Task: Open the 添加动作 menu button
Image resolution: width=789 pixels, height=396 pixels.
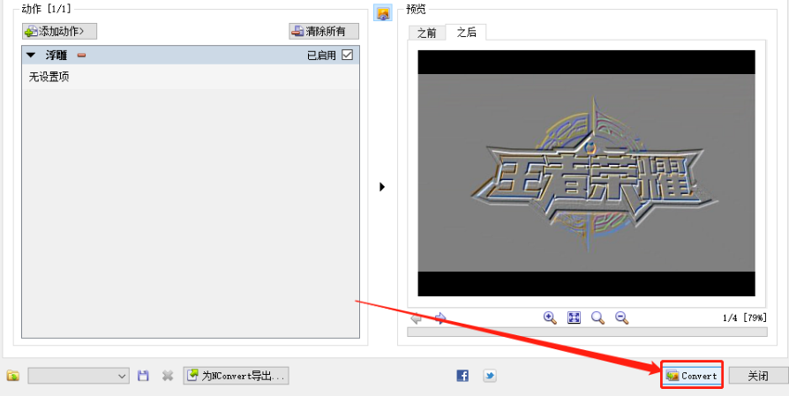Action: point(59,32)
